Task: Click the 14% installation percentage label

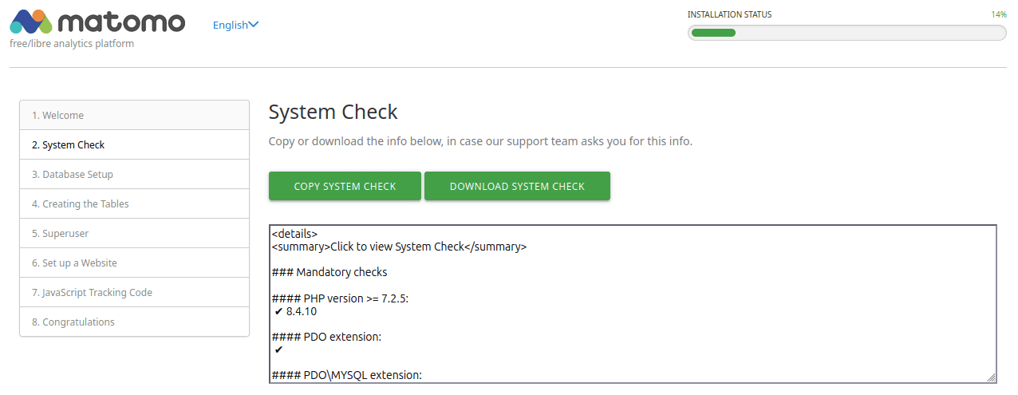Action: tap(998, 14)
